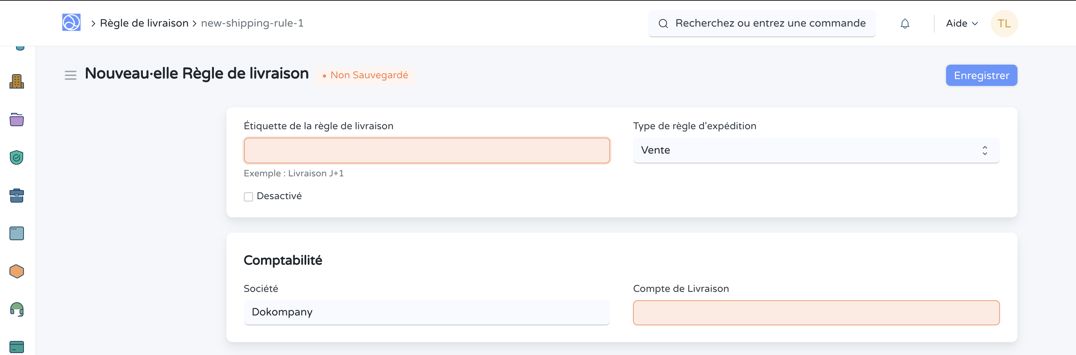Enable the Desactivé checkbox
1076x355 pixels.
click(248, 197)
